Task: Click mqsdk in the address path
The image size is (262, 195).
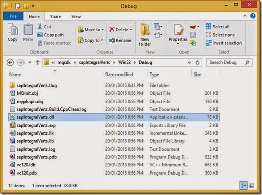Action: coord(64,62)
